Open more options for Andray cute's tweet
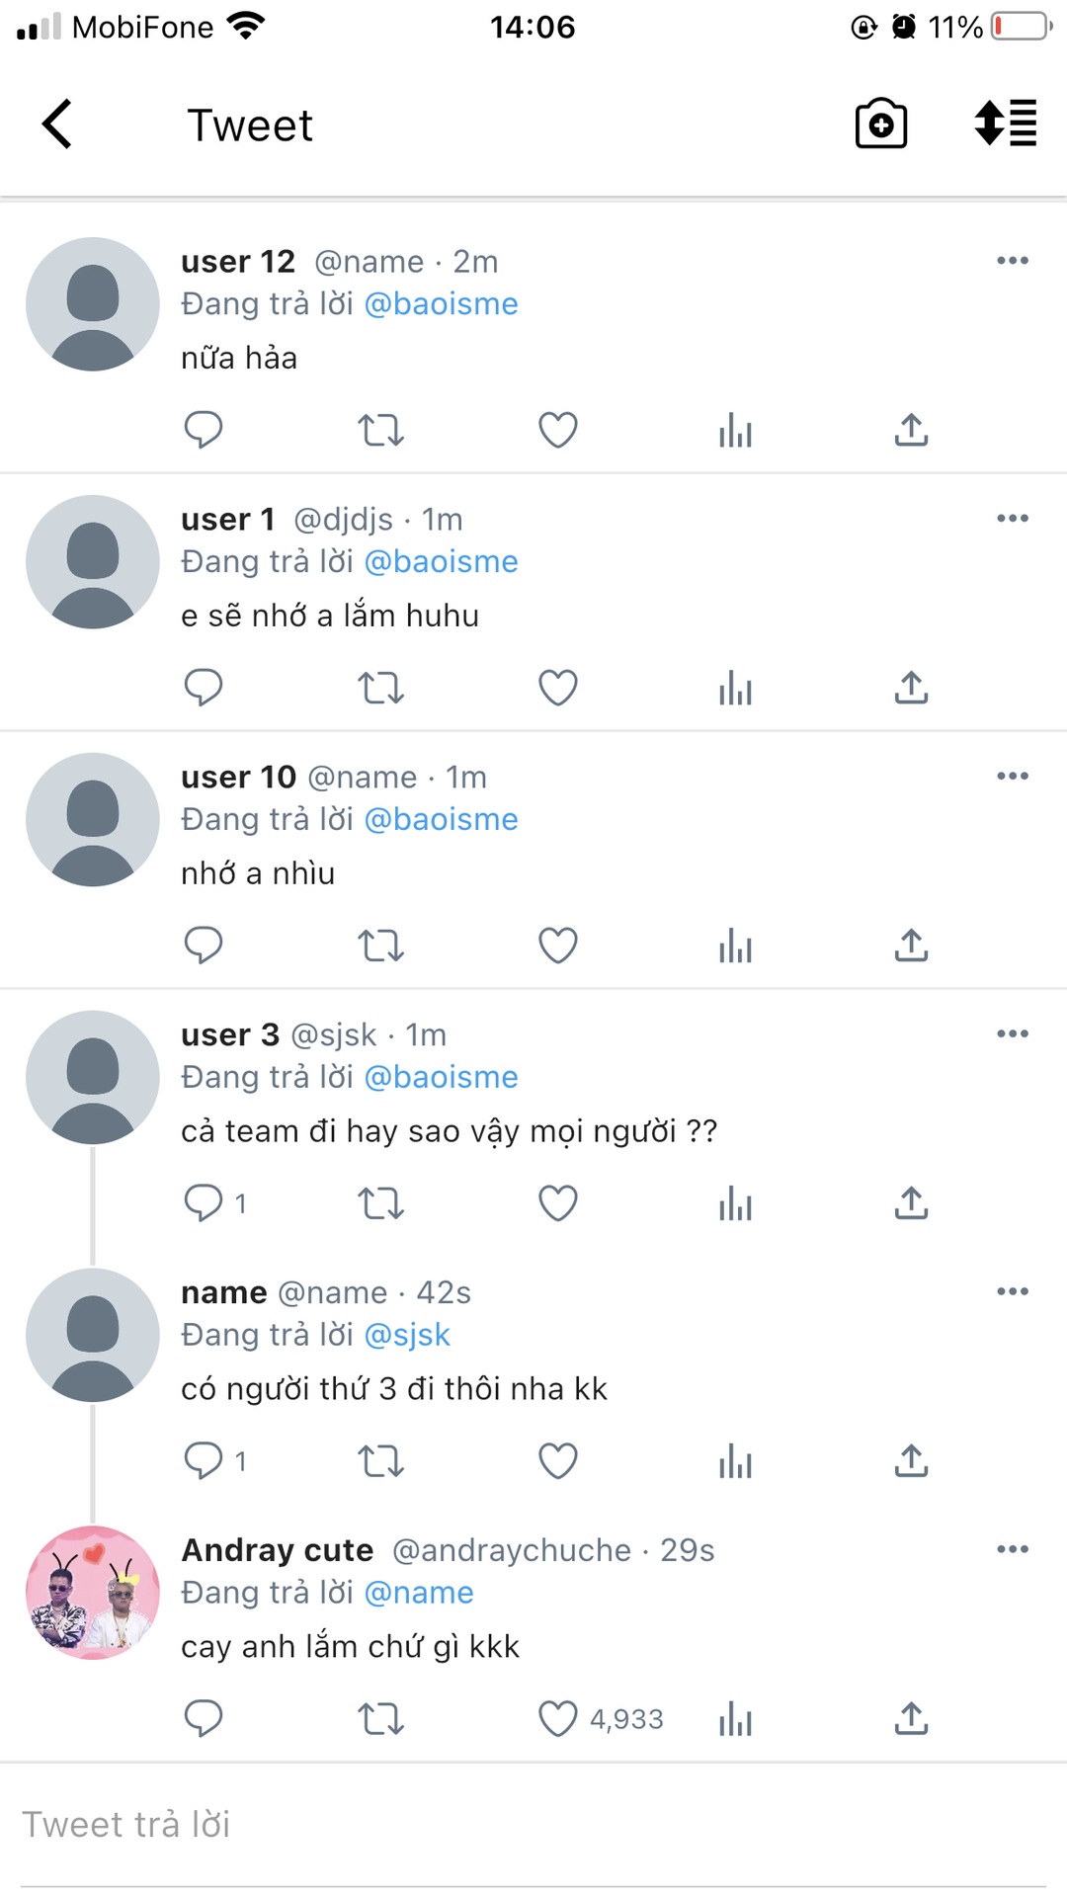 1013,1549
